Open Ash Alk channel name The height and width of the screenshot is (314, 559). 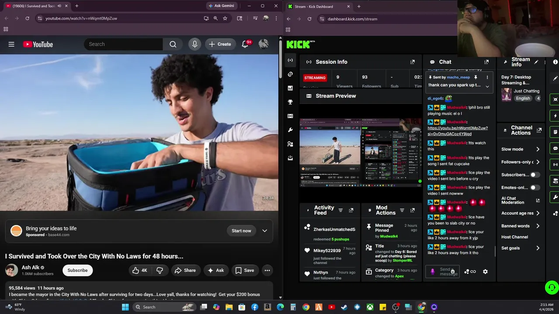pyautogui.click(x=30, y=267)
